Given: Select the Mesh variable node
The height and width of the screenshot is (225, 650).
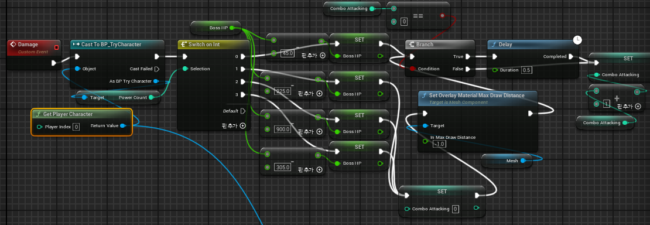Looking at the screenshot, I should 507,161.
